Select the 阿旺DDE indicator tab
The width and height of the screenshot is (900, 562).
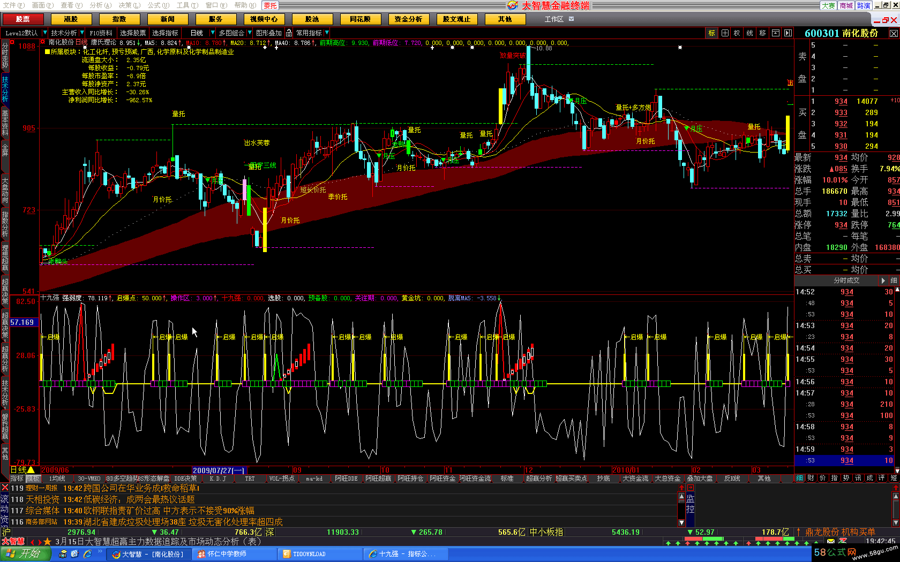pos(346,479)
